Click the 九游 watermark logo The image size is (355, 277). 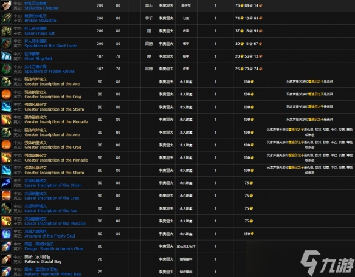click(327, 263)
